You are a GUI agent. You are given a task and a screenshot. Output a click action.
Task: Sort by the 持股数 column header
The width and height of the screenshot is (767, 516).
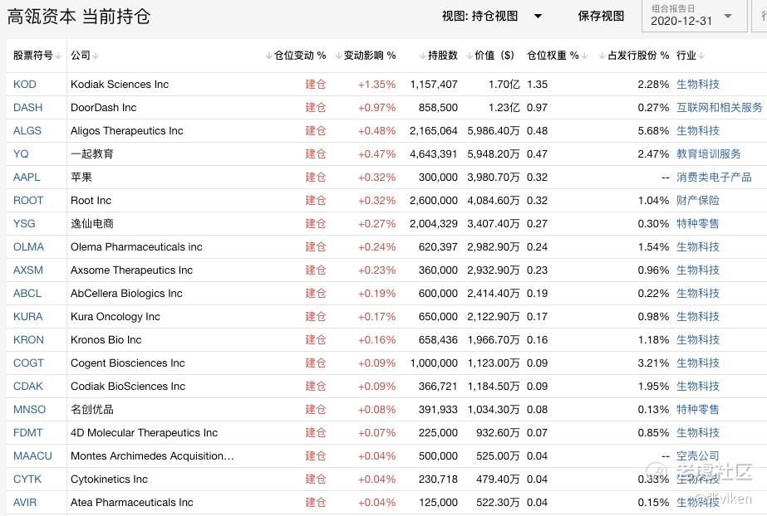pos(438,55)
